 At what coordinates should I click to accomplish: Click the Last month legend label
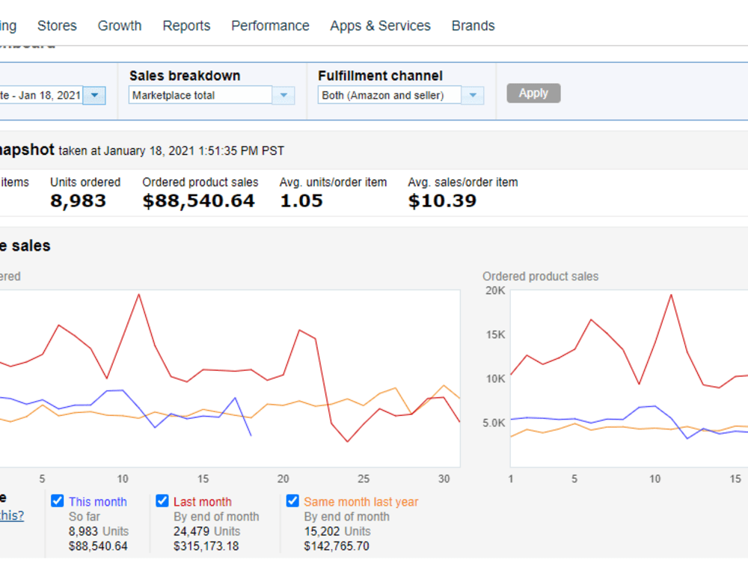click(x=202, y=502)
